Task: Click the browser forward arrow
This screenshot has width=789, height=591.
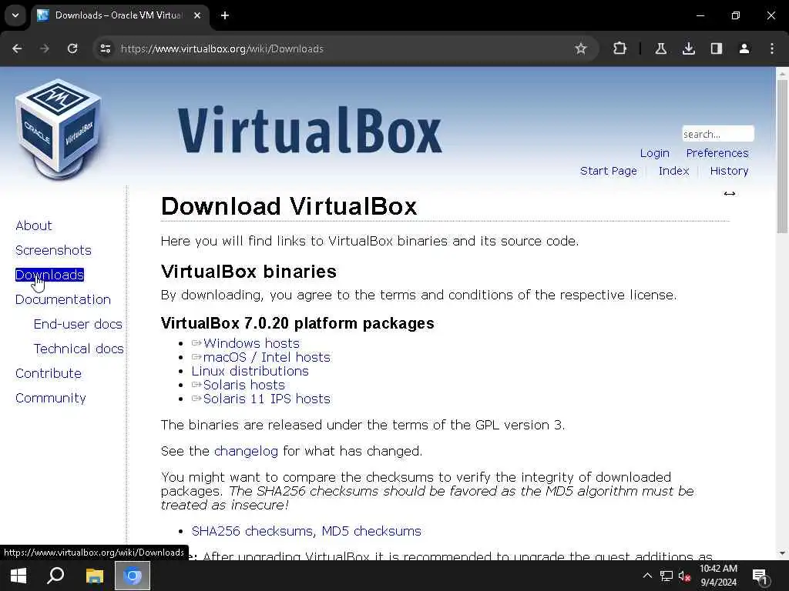Action: [x=45, y=48]
